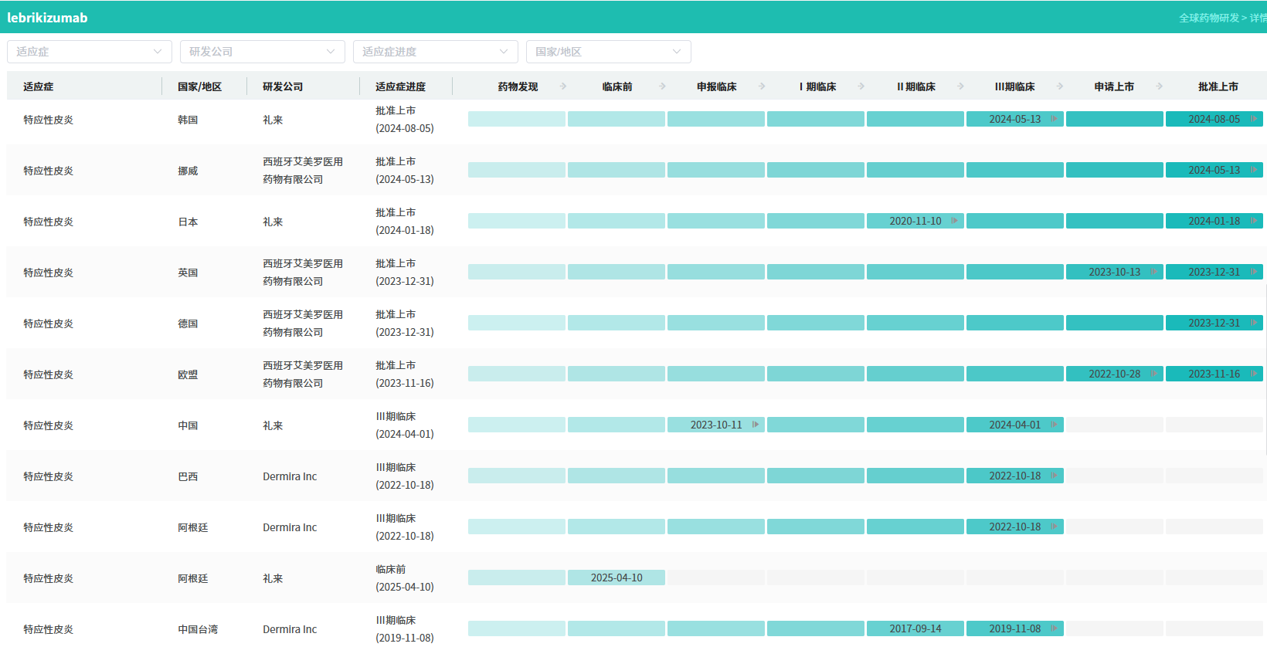Select the III期临床 column header

tap(1014, 86)
